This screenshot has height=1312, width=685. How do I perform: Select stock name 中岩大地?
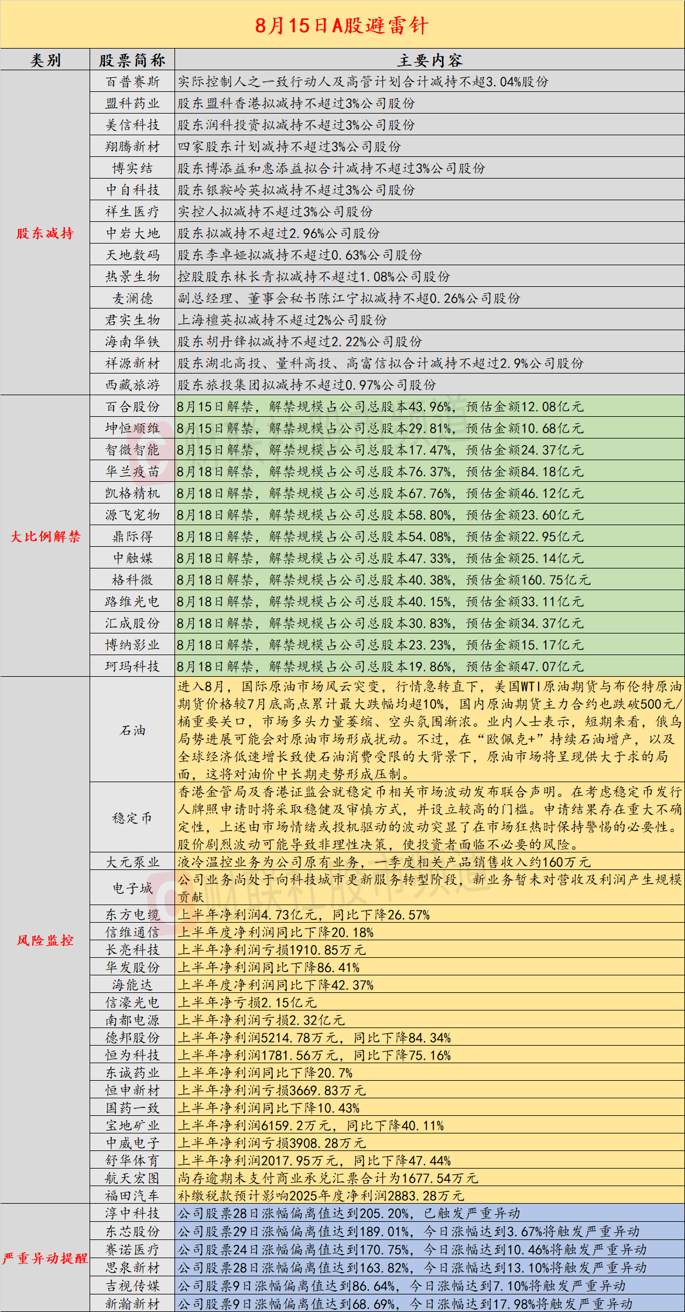pyautogui.click(x=132, y=233)
